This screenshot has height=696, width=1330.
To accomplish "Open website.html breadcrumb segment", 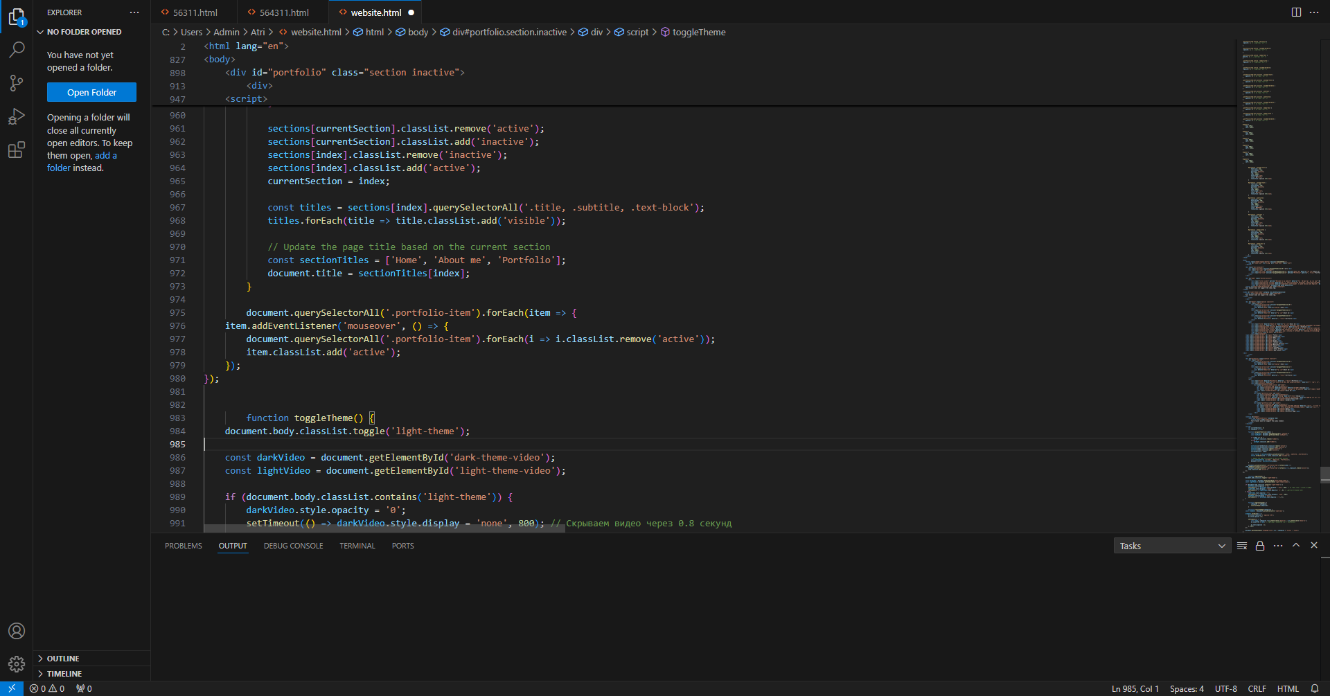I will [x=310, y=32].
